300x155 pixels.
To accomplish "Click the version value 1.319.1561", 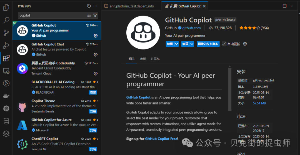I will [261, 87].
